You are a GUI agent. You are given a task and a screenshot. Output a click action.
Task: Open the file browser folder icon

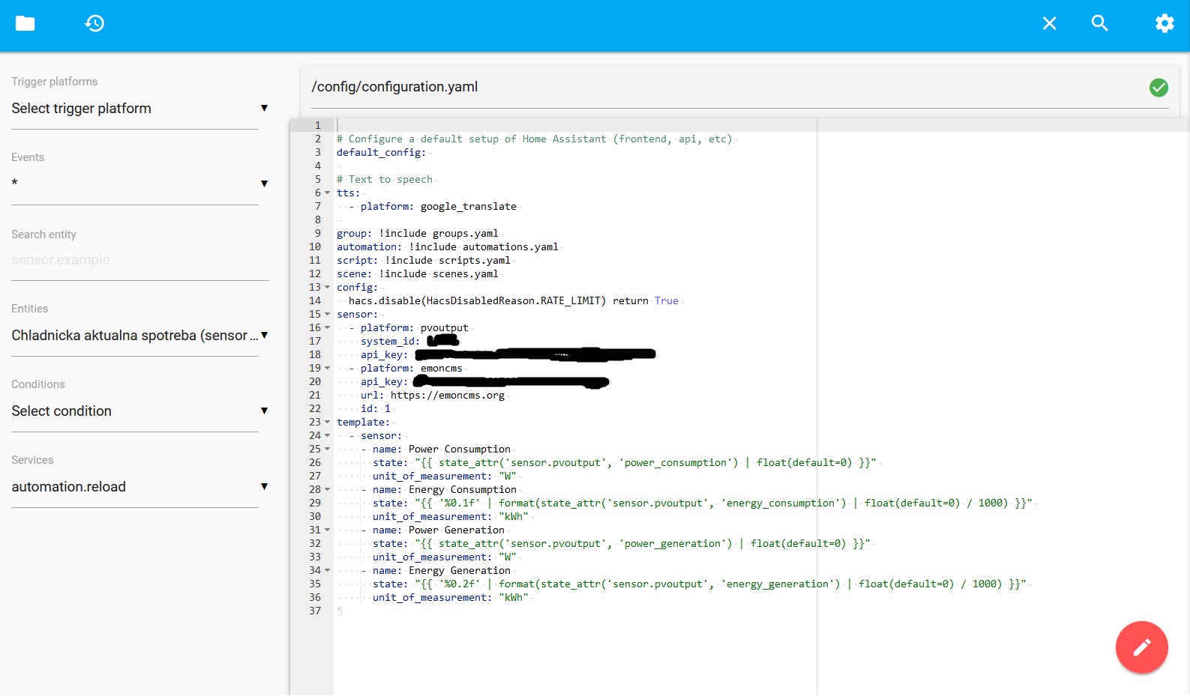[25, 23]
